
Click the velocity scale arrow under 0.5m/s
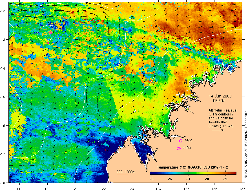coord(218,130)
